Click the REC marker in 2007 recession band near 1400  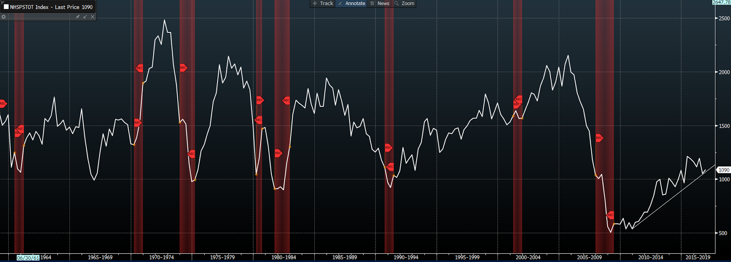pyautogui.click(x=599, y=138)
